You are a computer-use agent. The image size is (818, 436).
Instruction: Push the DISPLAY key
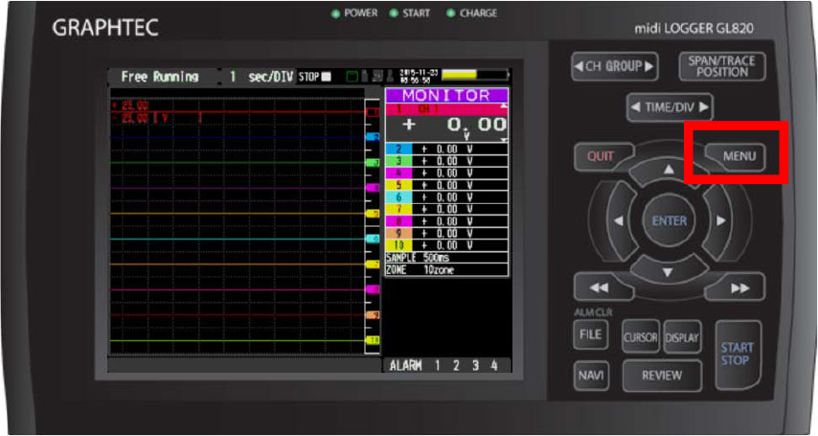682,337
